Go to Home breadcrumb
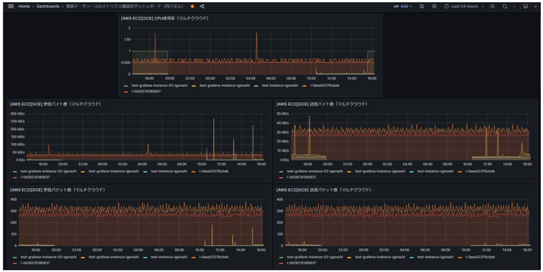Image resolution: width=543 pixels, height=272 pixels. tap(24, 6)
